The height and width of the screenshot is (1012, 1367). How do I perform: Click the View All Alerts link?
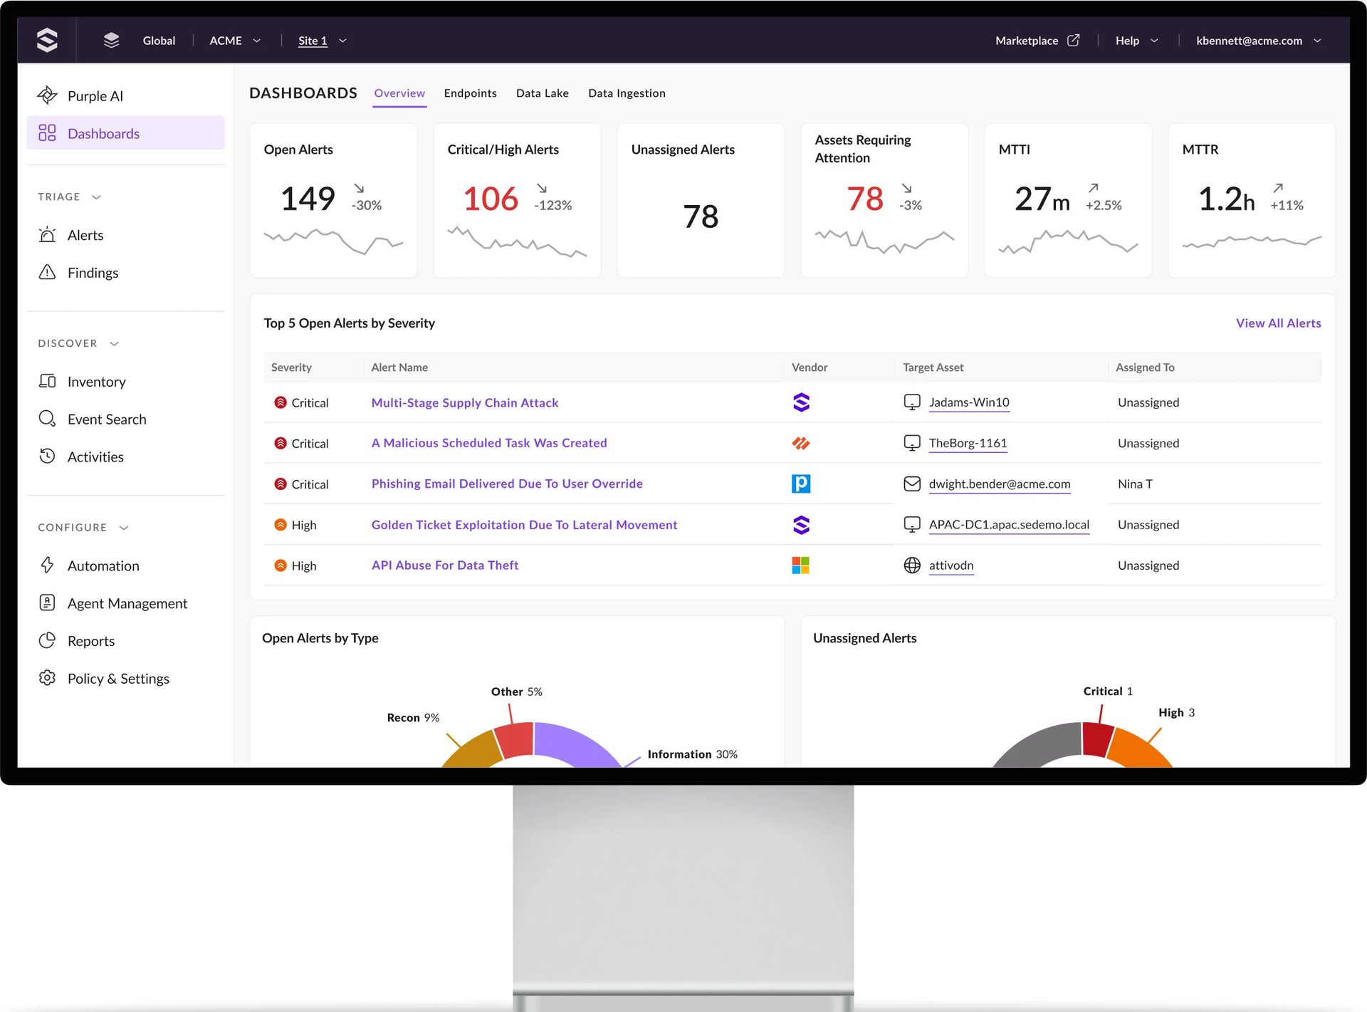click(1278, 323)
